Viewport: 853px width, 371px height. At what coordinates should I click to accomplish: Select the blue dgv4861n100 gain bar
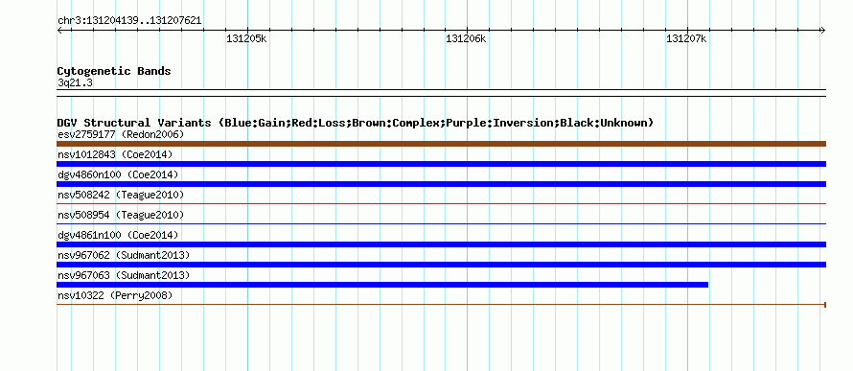pyautogui.click(x=441, y=244)
